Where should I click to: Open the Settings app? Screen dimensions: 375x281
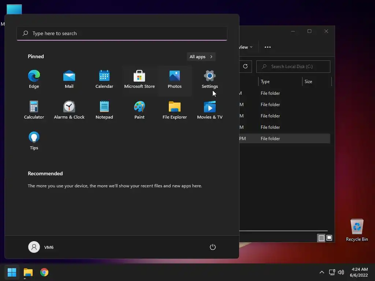pyautogui.click(x=210, y=79)
